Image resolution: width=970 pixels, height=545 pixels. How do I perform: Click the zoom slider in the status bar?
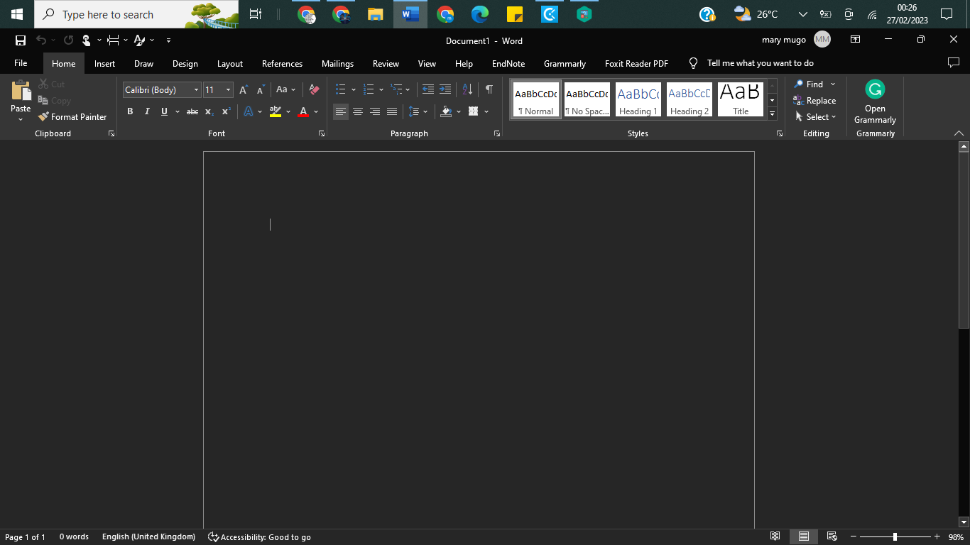click(895, 537)
